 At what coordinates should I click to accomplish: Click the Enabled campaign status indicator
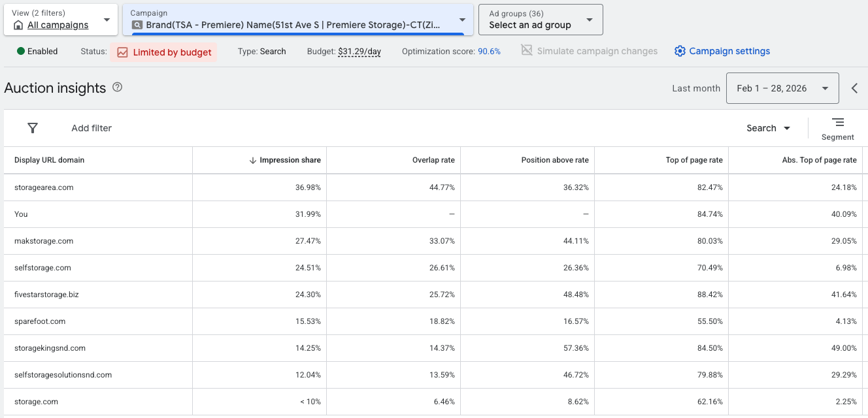[x=37, y=51]
